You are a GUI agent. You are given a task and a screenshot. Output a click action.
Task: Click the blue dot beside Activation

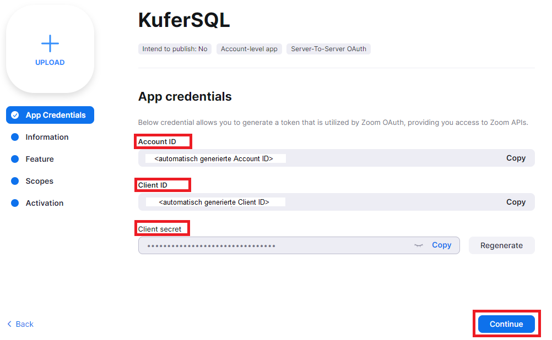pos(15,203)
